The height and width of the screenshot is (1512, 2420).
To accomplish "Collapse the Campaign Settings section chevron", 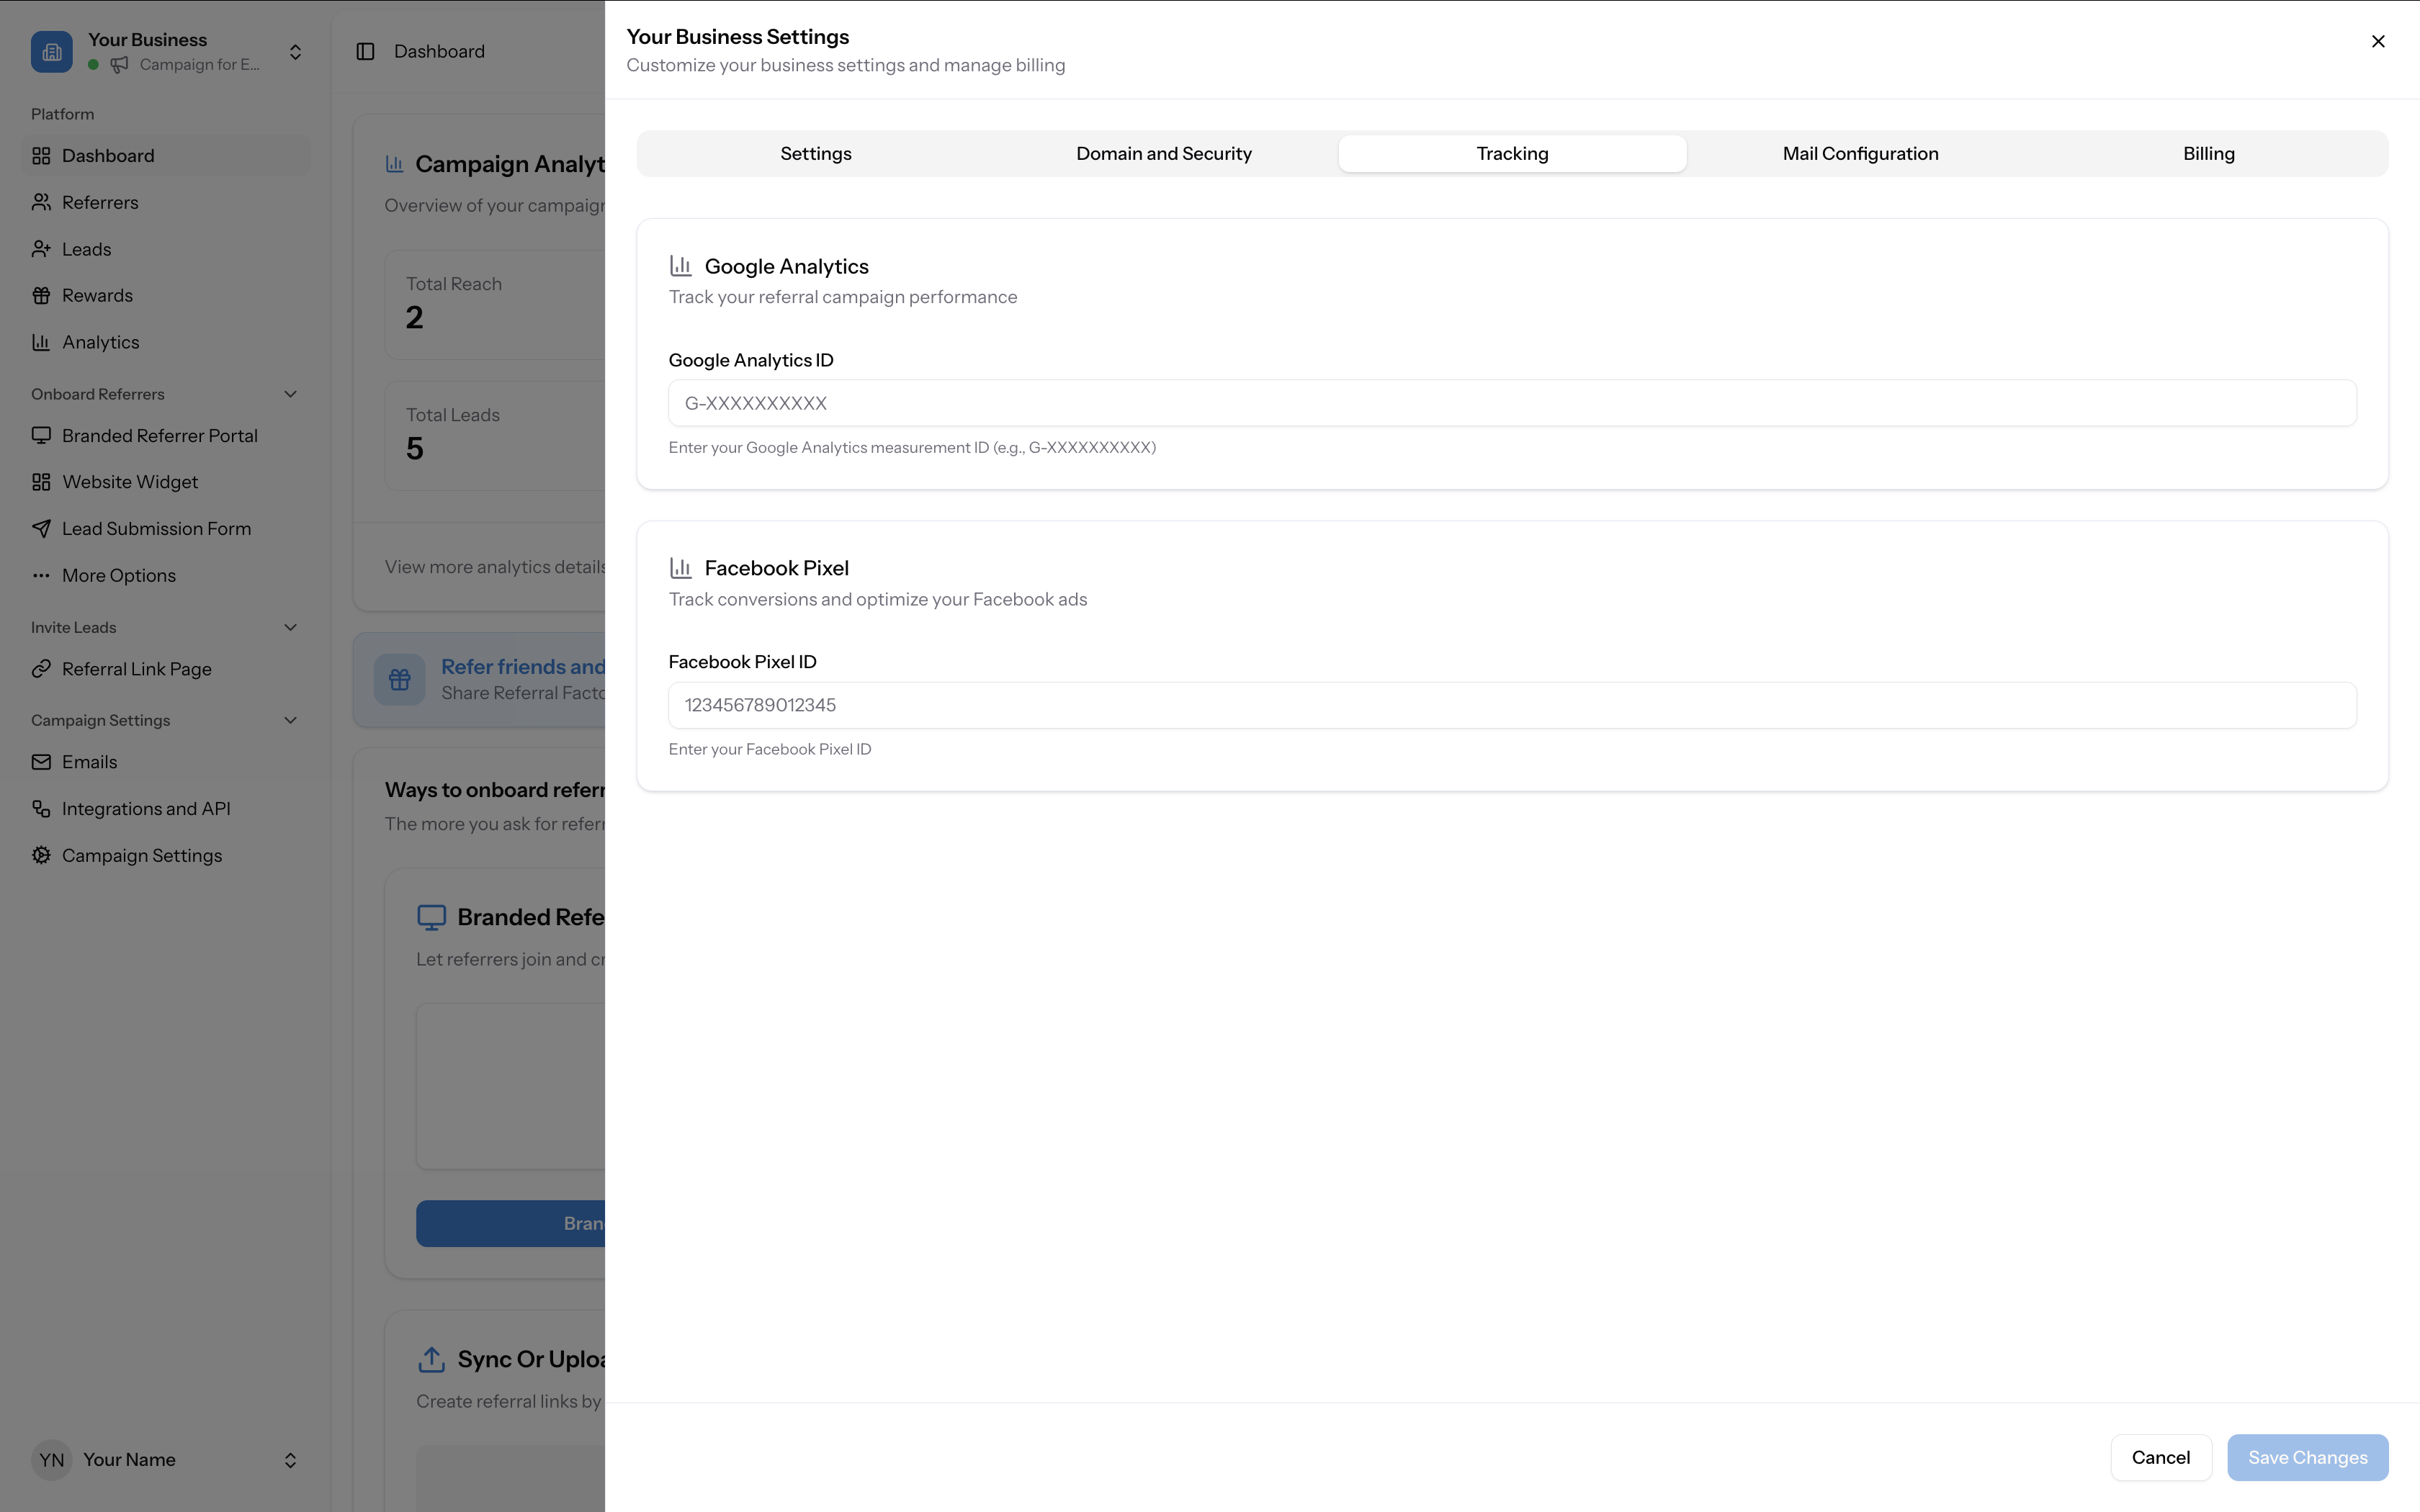I will (290, 720).
